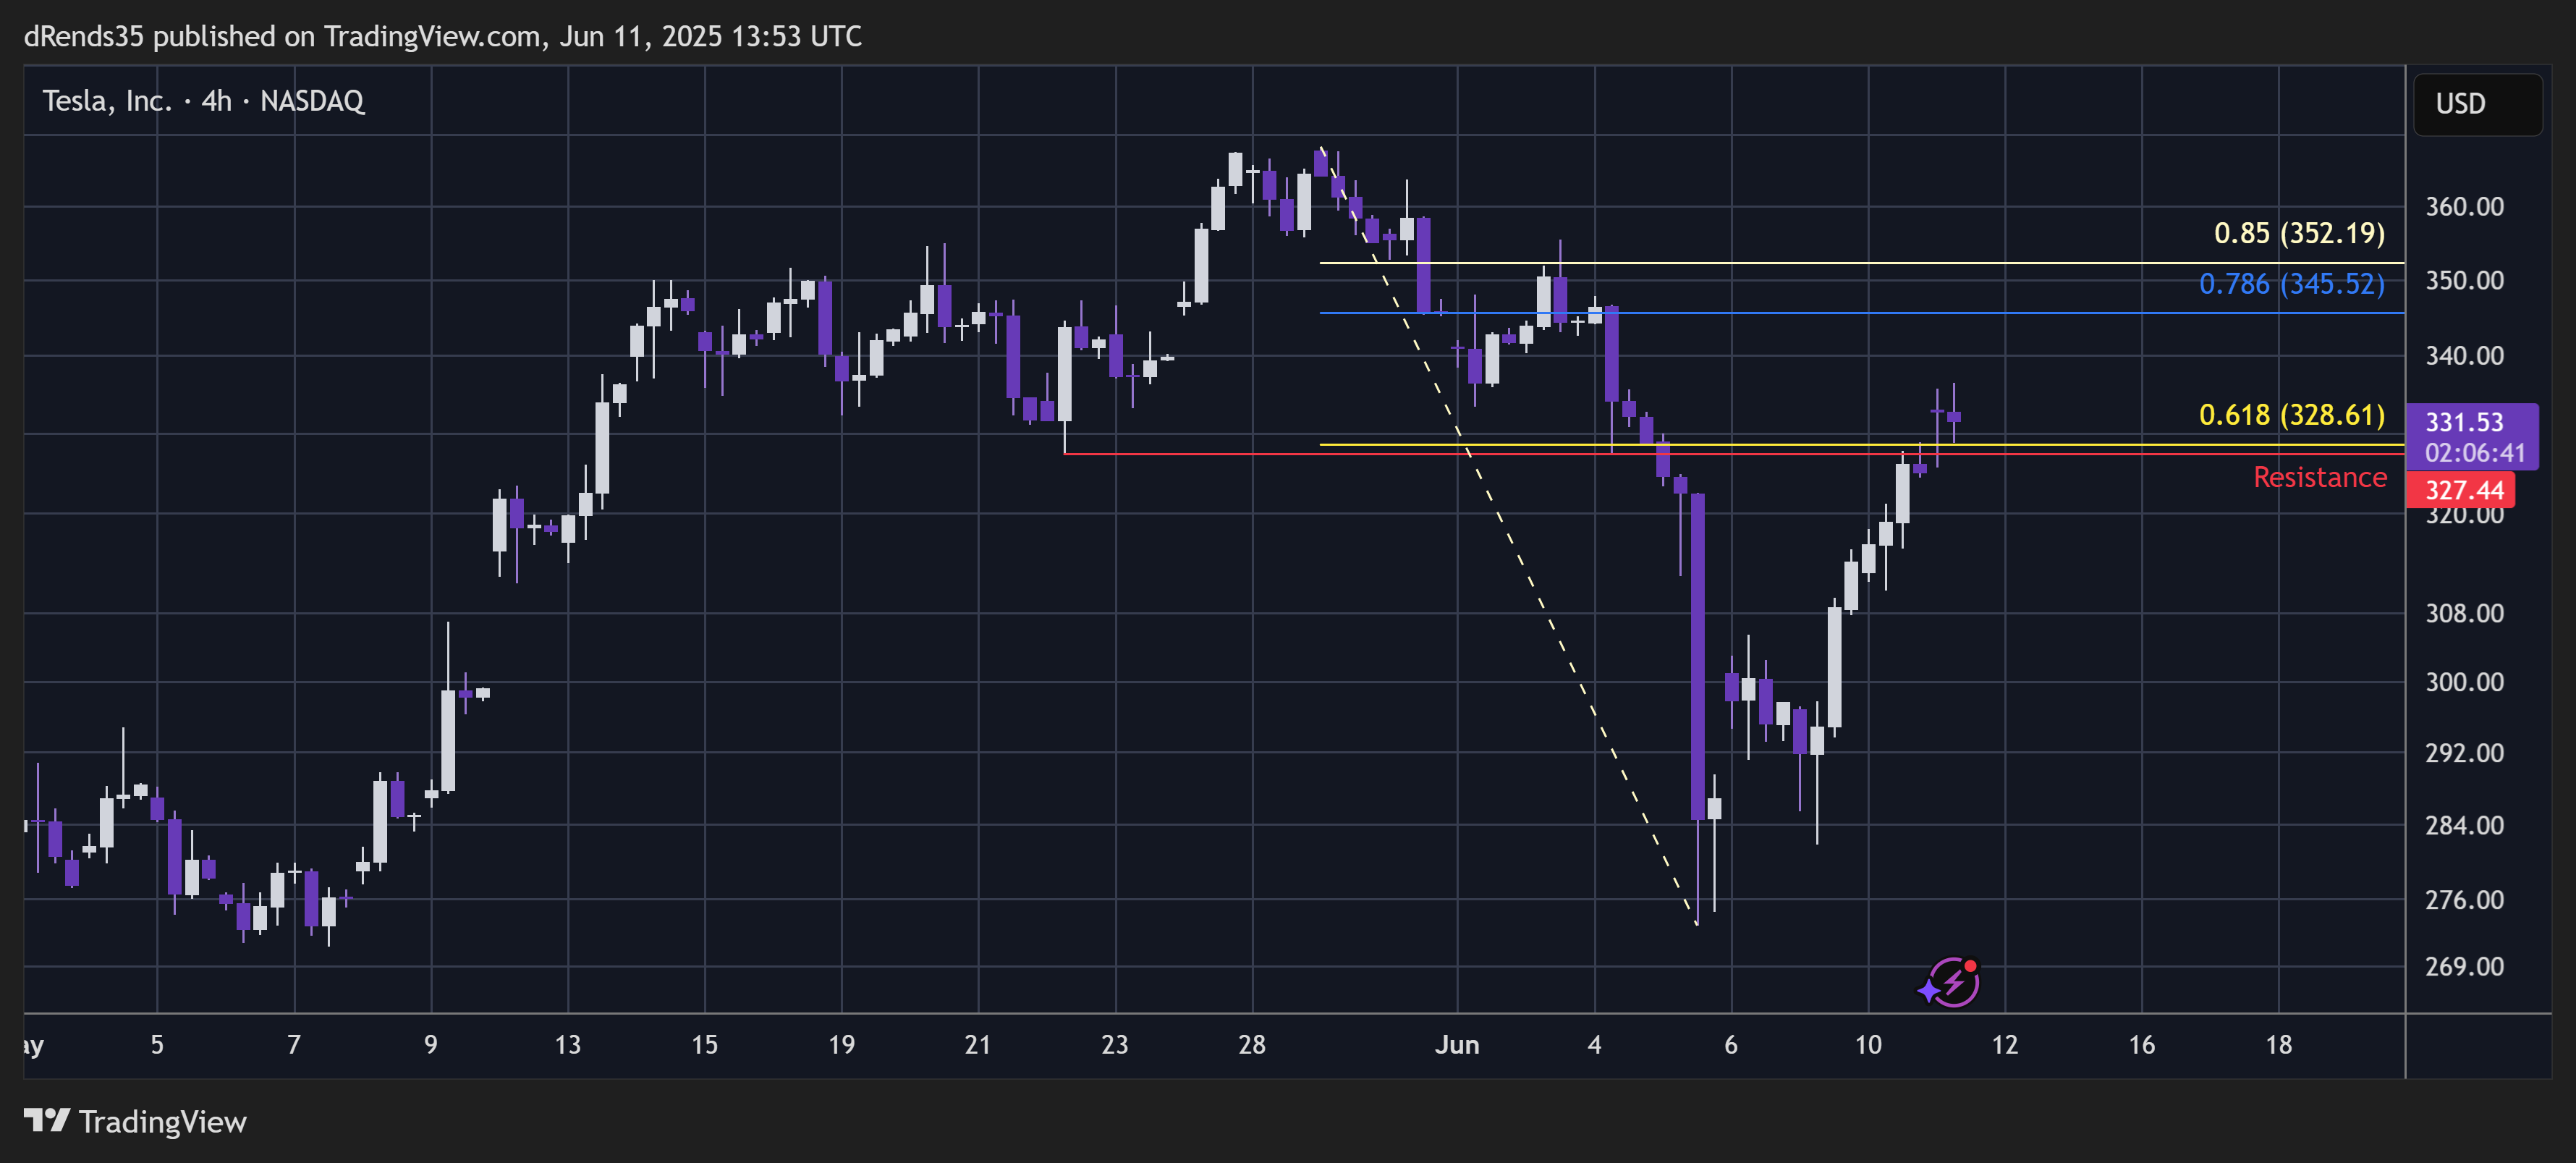Click the 284.00 price axis label
Viewport: 2576px width, 1163px height.
[x=2464, y=826]
